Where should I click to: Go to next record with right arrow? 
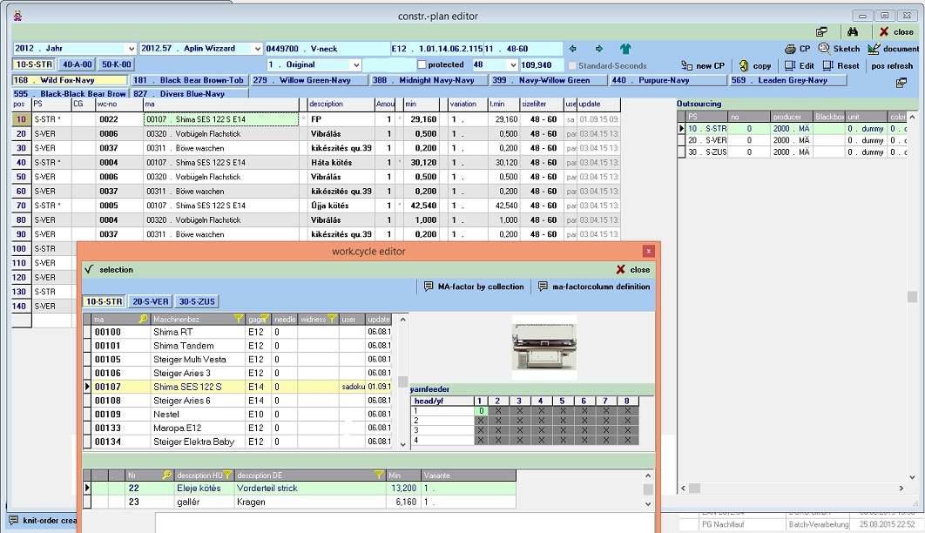coord(599,49)
